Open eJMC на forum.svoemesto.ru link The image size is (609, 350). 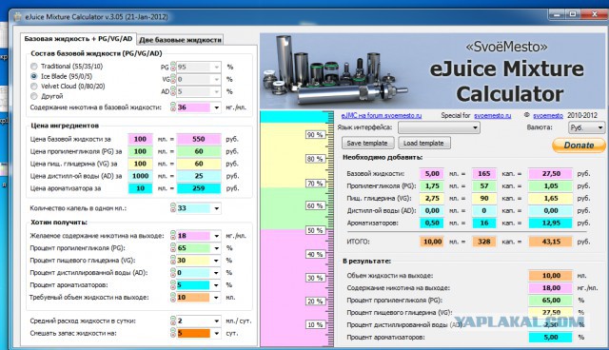(381, 115)
